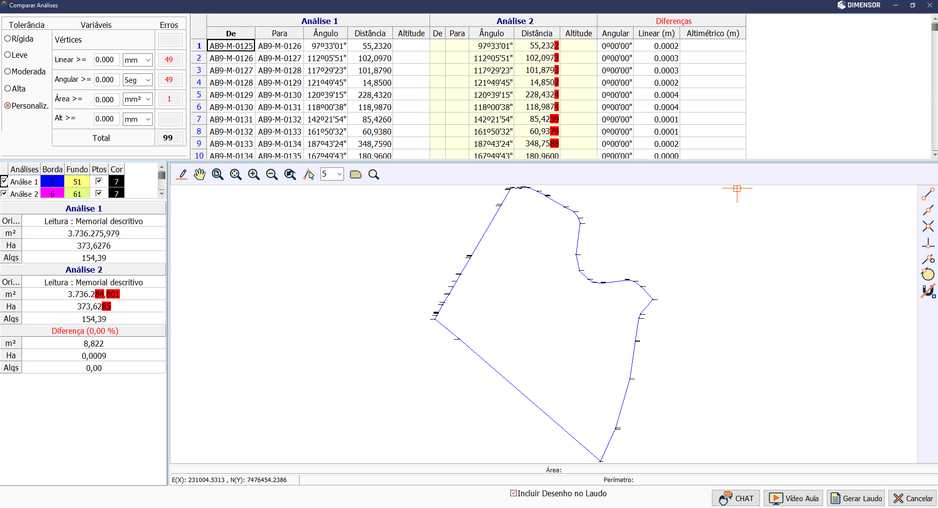Activate the endpoint snap icon

point(928,194)
